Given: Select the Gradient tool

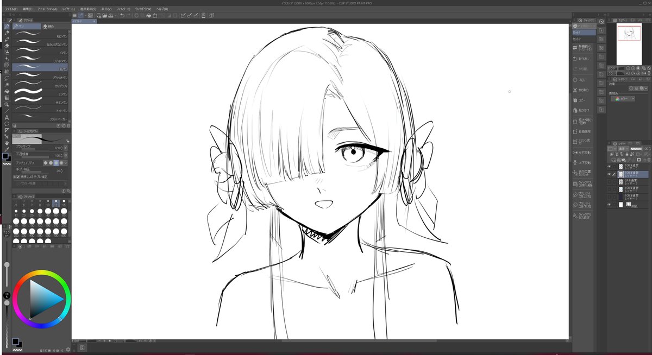Looking at the screenshot, I should (x=7, y=97).
